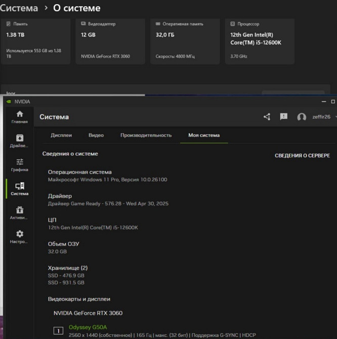337x339 pixels.
Task: Click the Видеокарты и дисплеи heading
Action: 79,299
